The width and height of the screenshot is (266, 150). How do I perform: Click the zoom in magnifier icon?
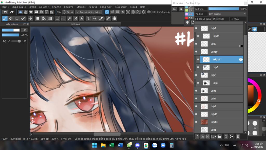tap(181, 9)
